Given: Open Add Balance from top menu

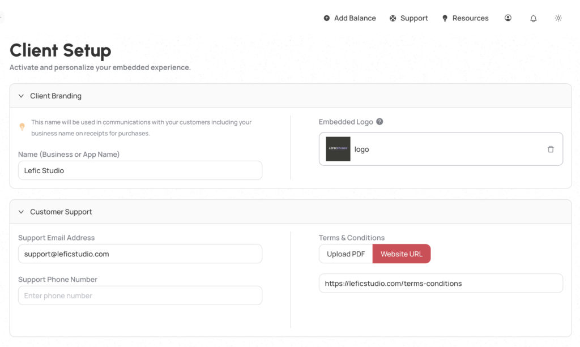Looking at the screenshot, I should (x=355, y=18).
